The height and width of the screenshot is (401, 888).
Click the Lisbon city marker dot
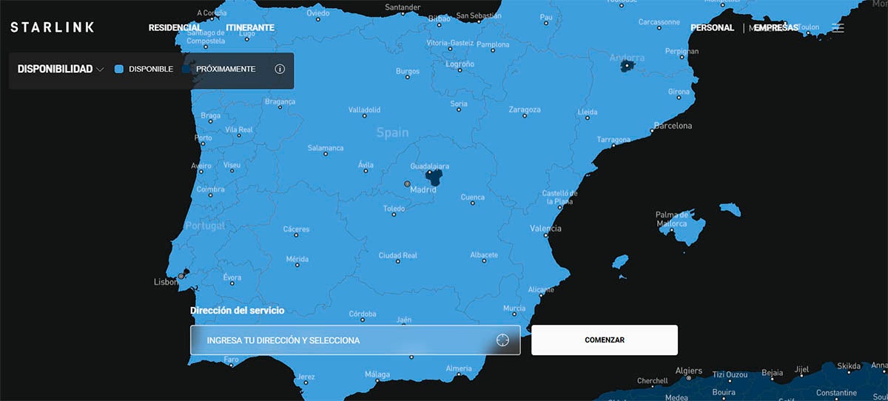pyautogui.click(x=181, y=276)
